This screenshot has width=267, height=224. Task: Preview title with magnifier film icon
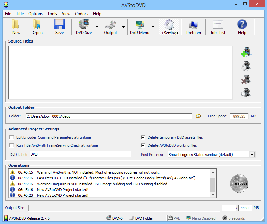click(246, 93)
